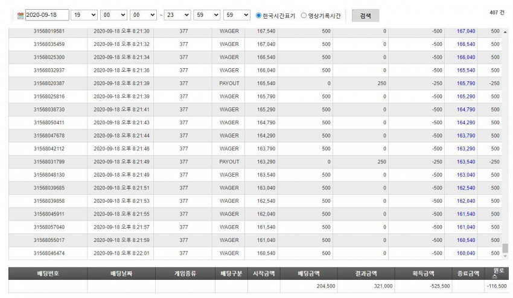Click the date field showing 2020-09-18
The image size is (513, 298).
pyautogui.click(x=47, y=15)
